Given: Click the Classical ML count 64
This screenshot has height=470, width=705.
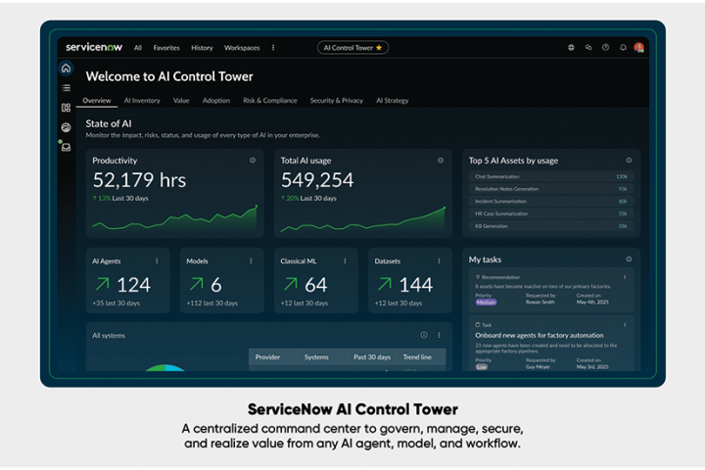Looking at the screenshot, I should pyautogui.click(x=315, y=285).
